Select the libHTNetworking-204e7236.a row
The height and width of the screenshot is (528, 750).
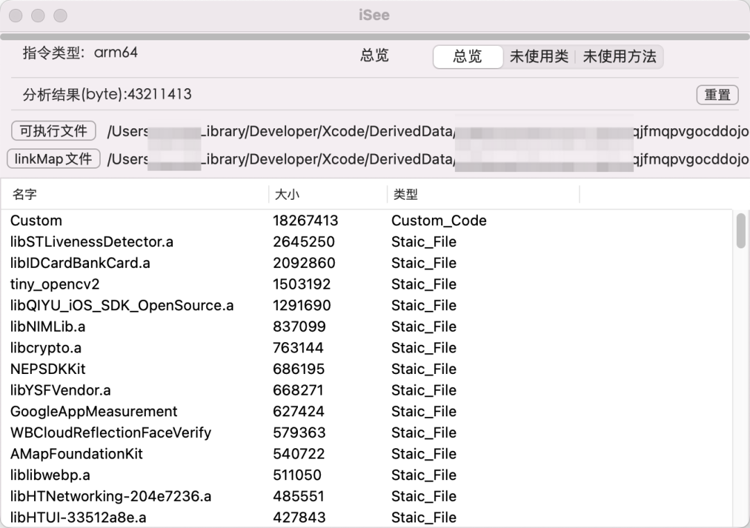click(367, 496)
